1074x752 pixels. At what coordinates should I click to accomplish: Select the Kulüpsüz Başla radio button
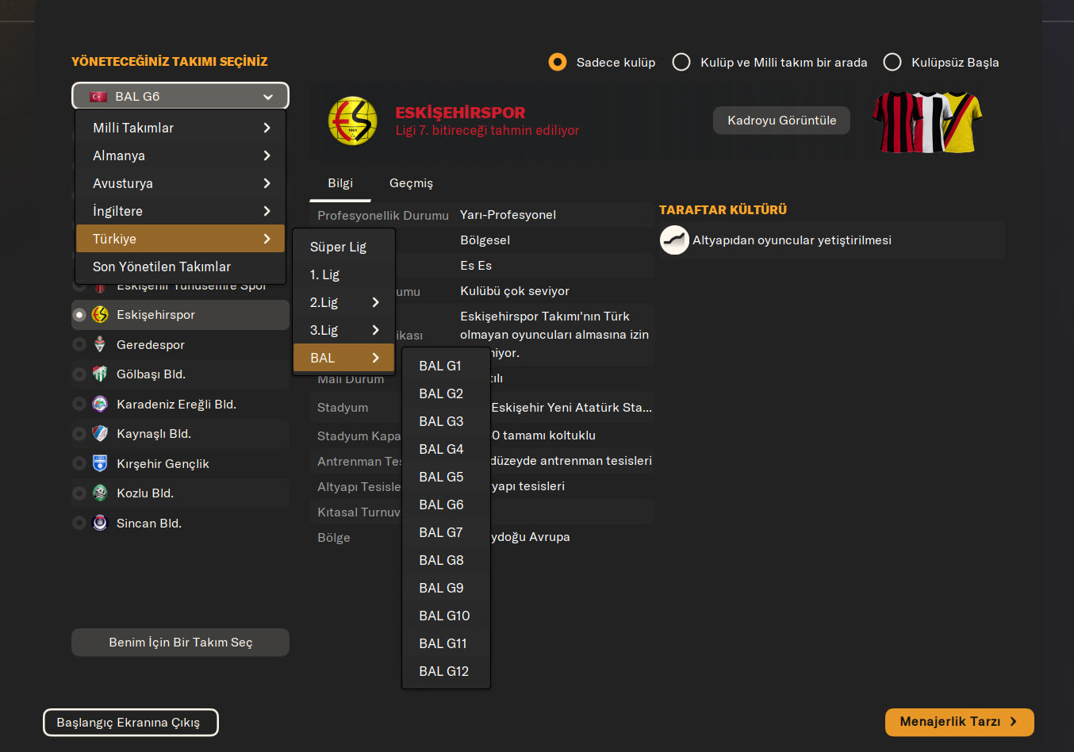(892, 62)
